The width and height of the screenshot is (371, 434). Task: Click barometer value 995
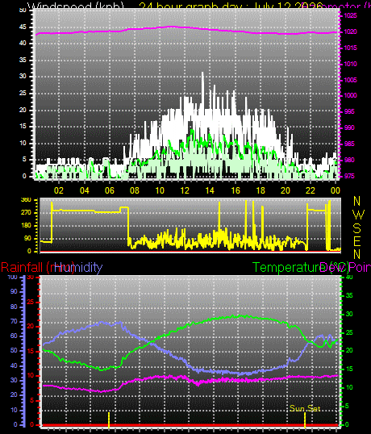(x=349, y=112)
